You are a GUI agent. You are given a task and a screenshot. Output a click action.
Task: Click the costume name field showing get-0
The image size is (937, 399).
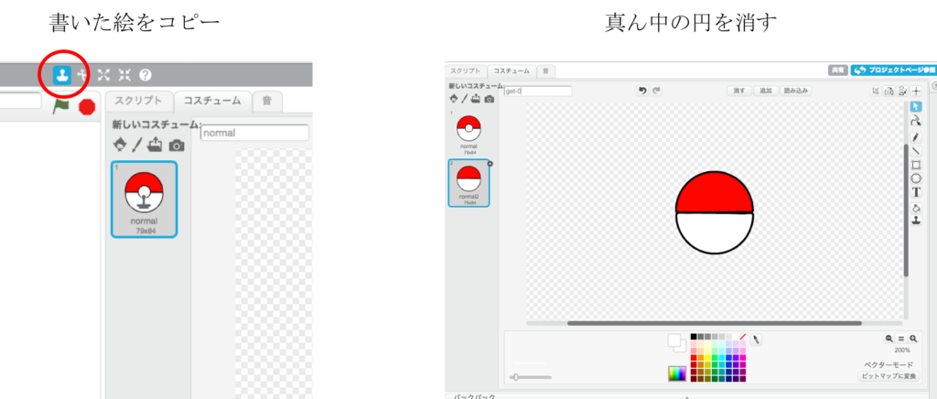[538, 91]
